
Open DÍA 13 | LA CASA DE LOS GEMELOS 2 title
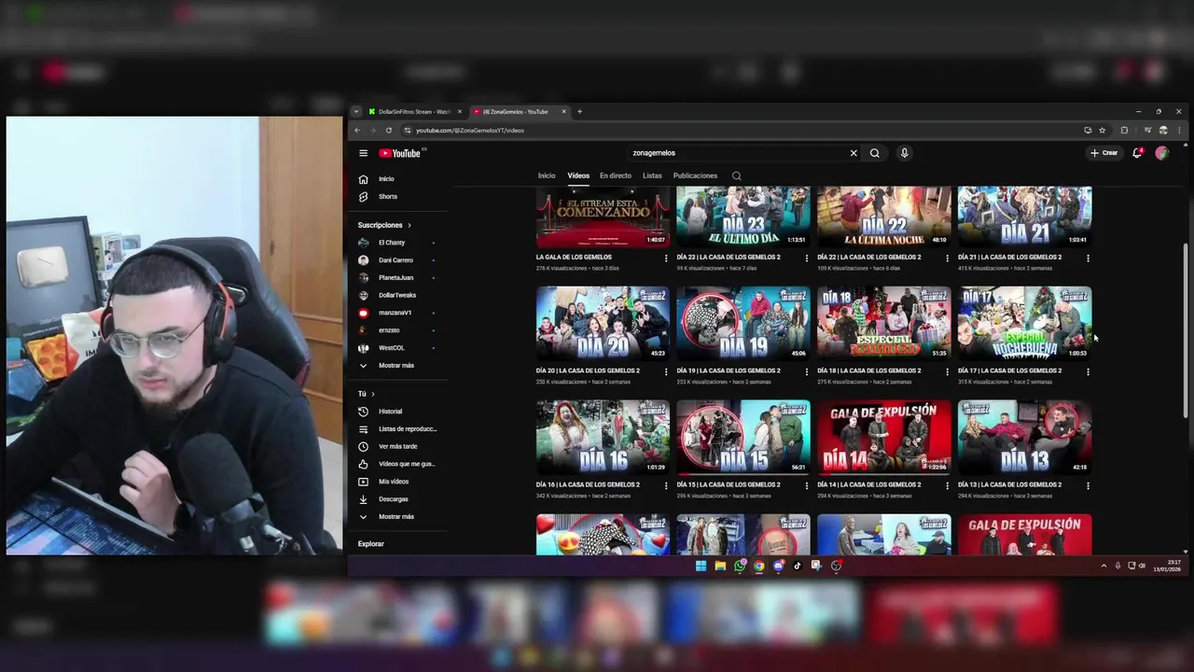(x=1009, y=484)
